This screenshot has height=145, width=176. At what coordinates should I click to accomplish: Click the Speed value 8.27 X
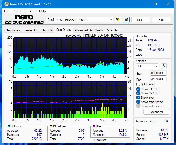164,139
